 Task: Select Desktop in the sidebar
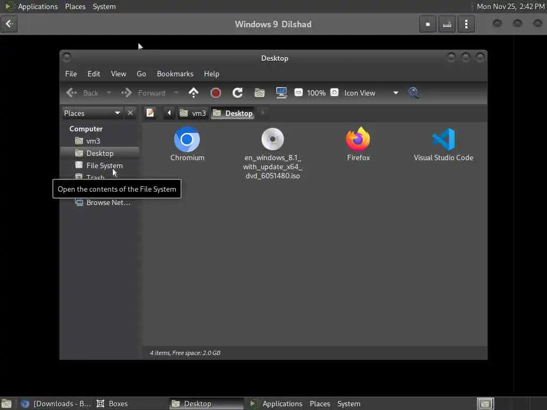[100, 153]
